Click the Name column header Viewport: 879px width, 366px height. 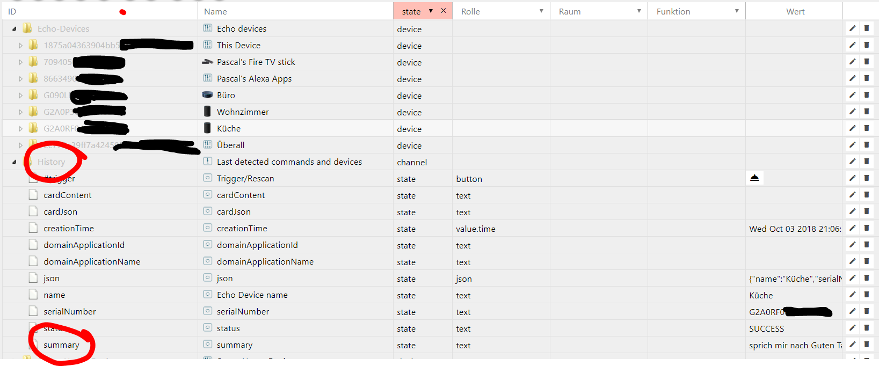coord(215,11)
